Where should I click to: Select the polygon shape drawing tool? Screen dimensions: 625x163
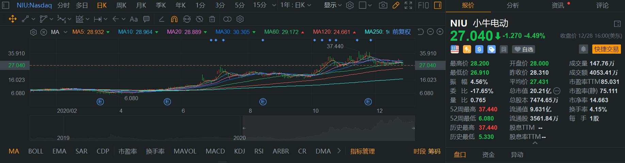43,19
